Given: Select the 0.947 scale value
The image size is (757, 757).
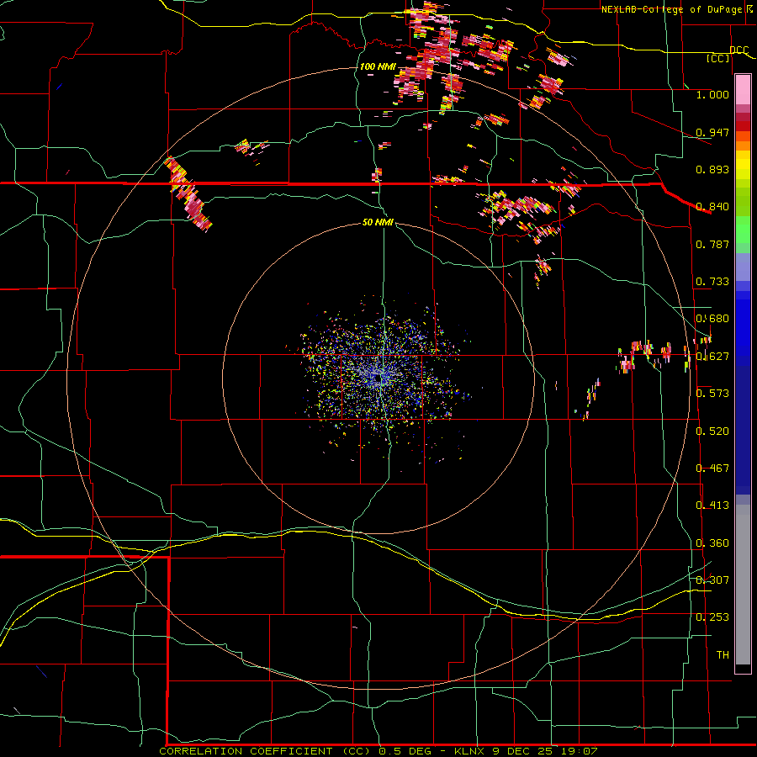Looking at the screenshot, I should pos(712,132).
